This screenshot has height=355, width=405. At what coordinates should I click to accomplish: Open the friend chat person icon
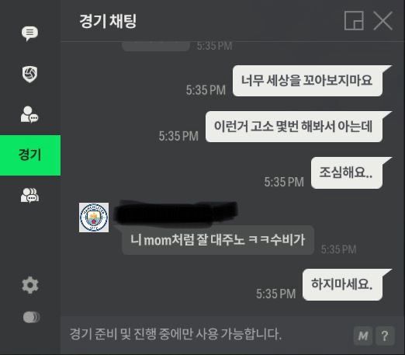tap(29, 114)
